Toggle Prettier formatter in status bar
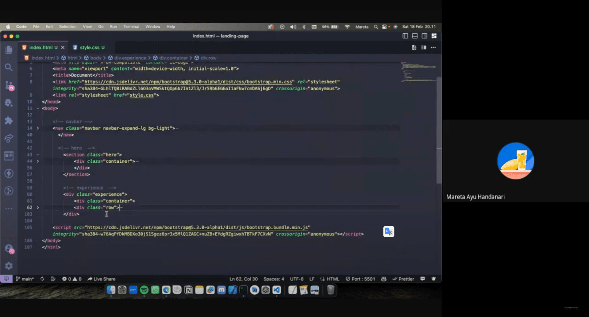Viewport: 589px width, 317px height. point(403,279)
